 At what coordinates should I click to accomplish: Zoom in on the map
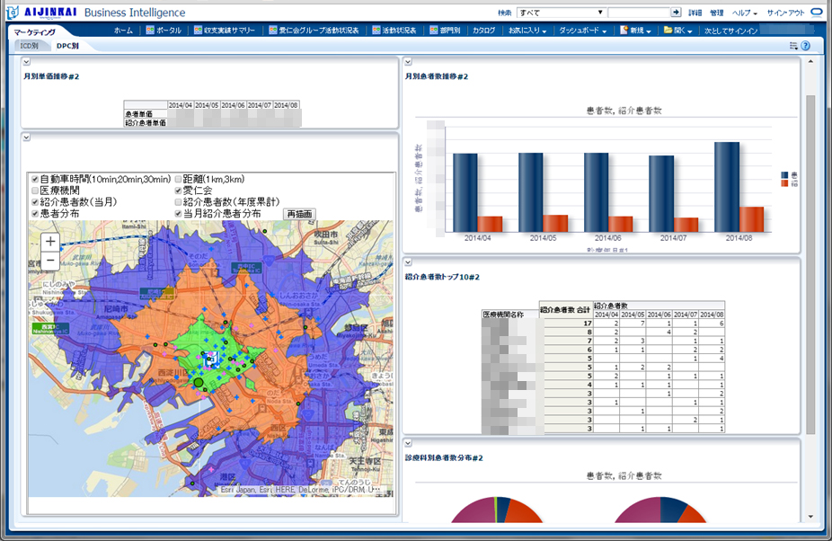pyautogui.click(x=50, y=242)
